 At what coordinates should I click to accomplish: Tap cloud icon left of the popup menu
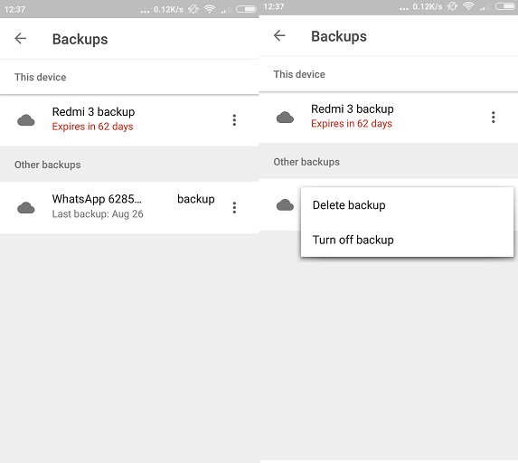click(x=285, y=205)
